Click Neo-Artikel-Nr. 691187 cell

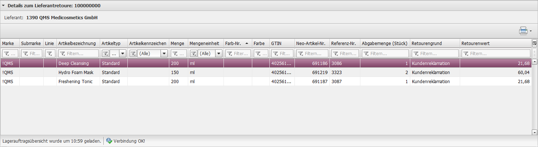point(312,81)
